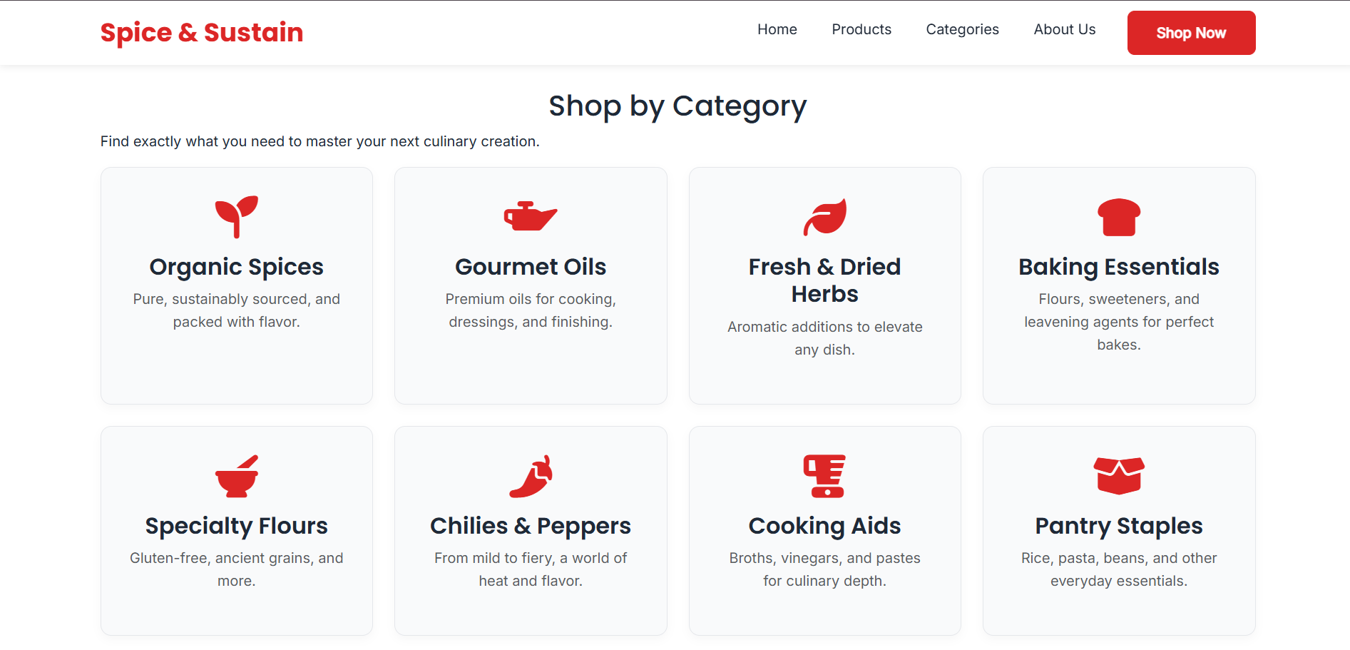The image size is (1350, 650).
Task: Click the oil can icon
Action: pos(531,217)
